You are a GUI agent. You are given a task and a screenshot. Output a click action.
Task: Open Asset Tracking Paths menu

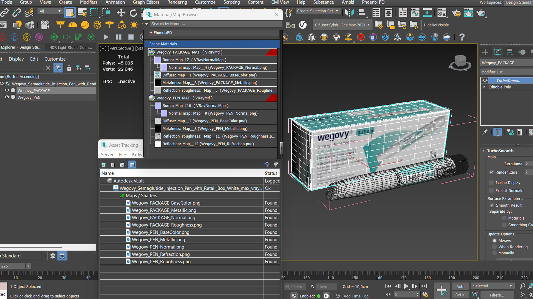pyautogui.click(x=137, y=154)
